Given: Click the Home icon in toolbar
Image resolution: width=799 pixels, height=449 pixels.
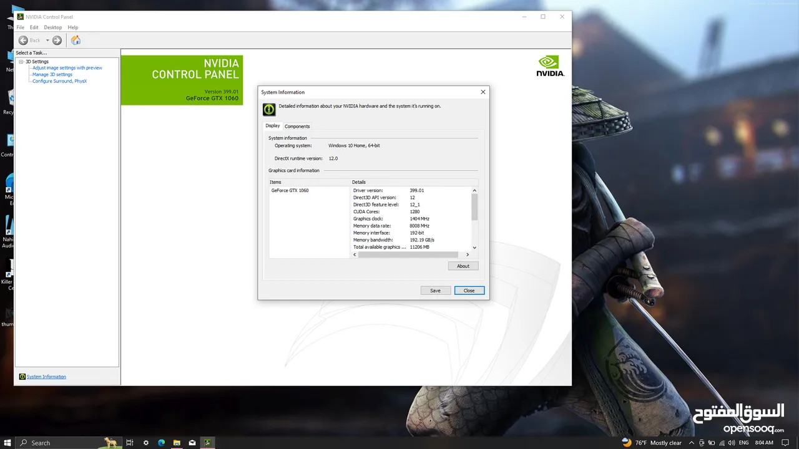Looking at the screenshot, I should point(76,40).
